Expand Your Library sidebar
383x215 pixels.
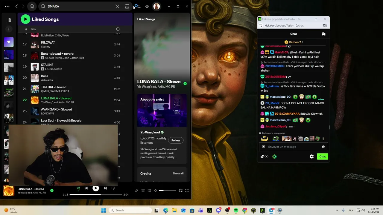pyautogui.click(x=9, y=20)
